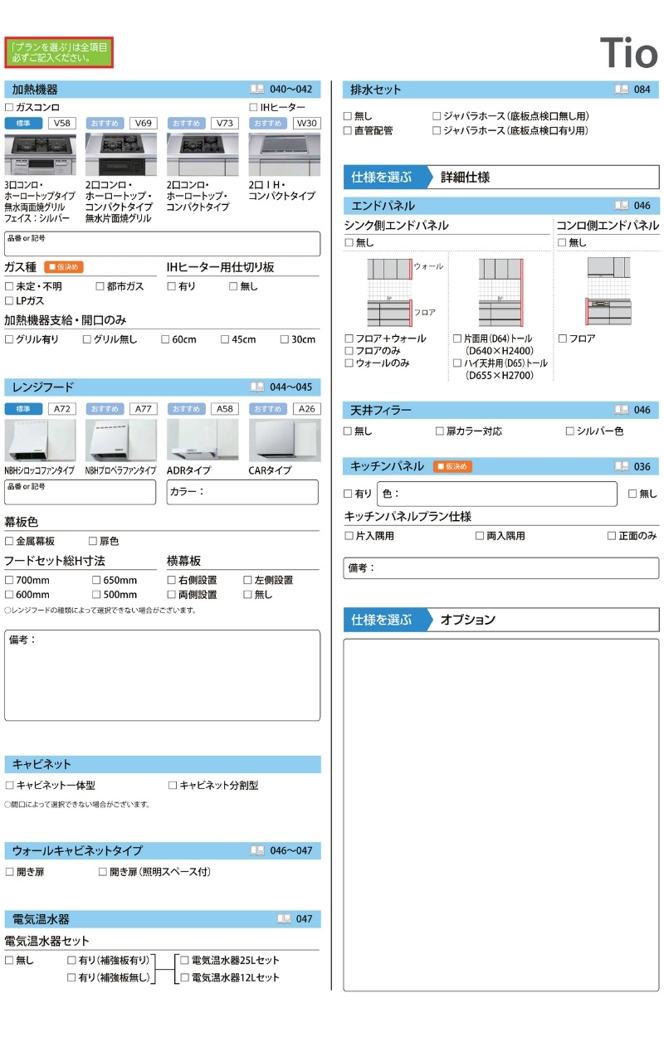Click the book icon beside 046〜047

pyautogui.click(x=256, y=850)
